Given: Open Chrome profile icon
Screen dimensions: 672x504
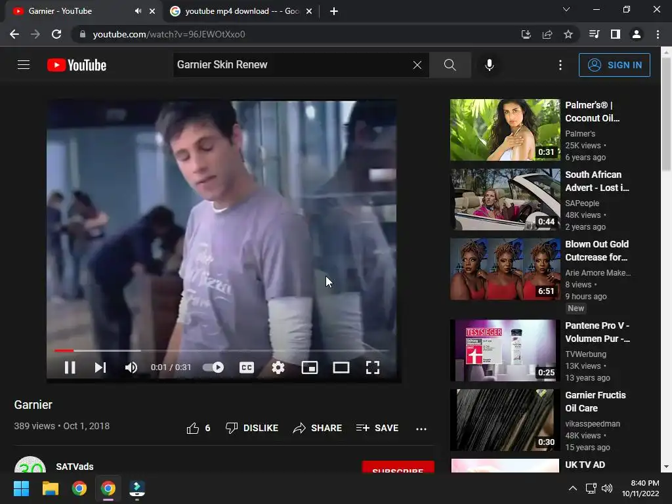Looking at the screenshot, I should [x=637, y=34].
